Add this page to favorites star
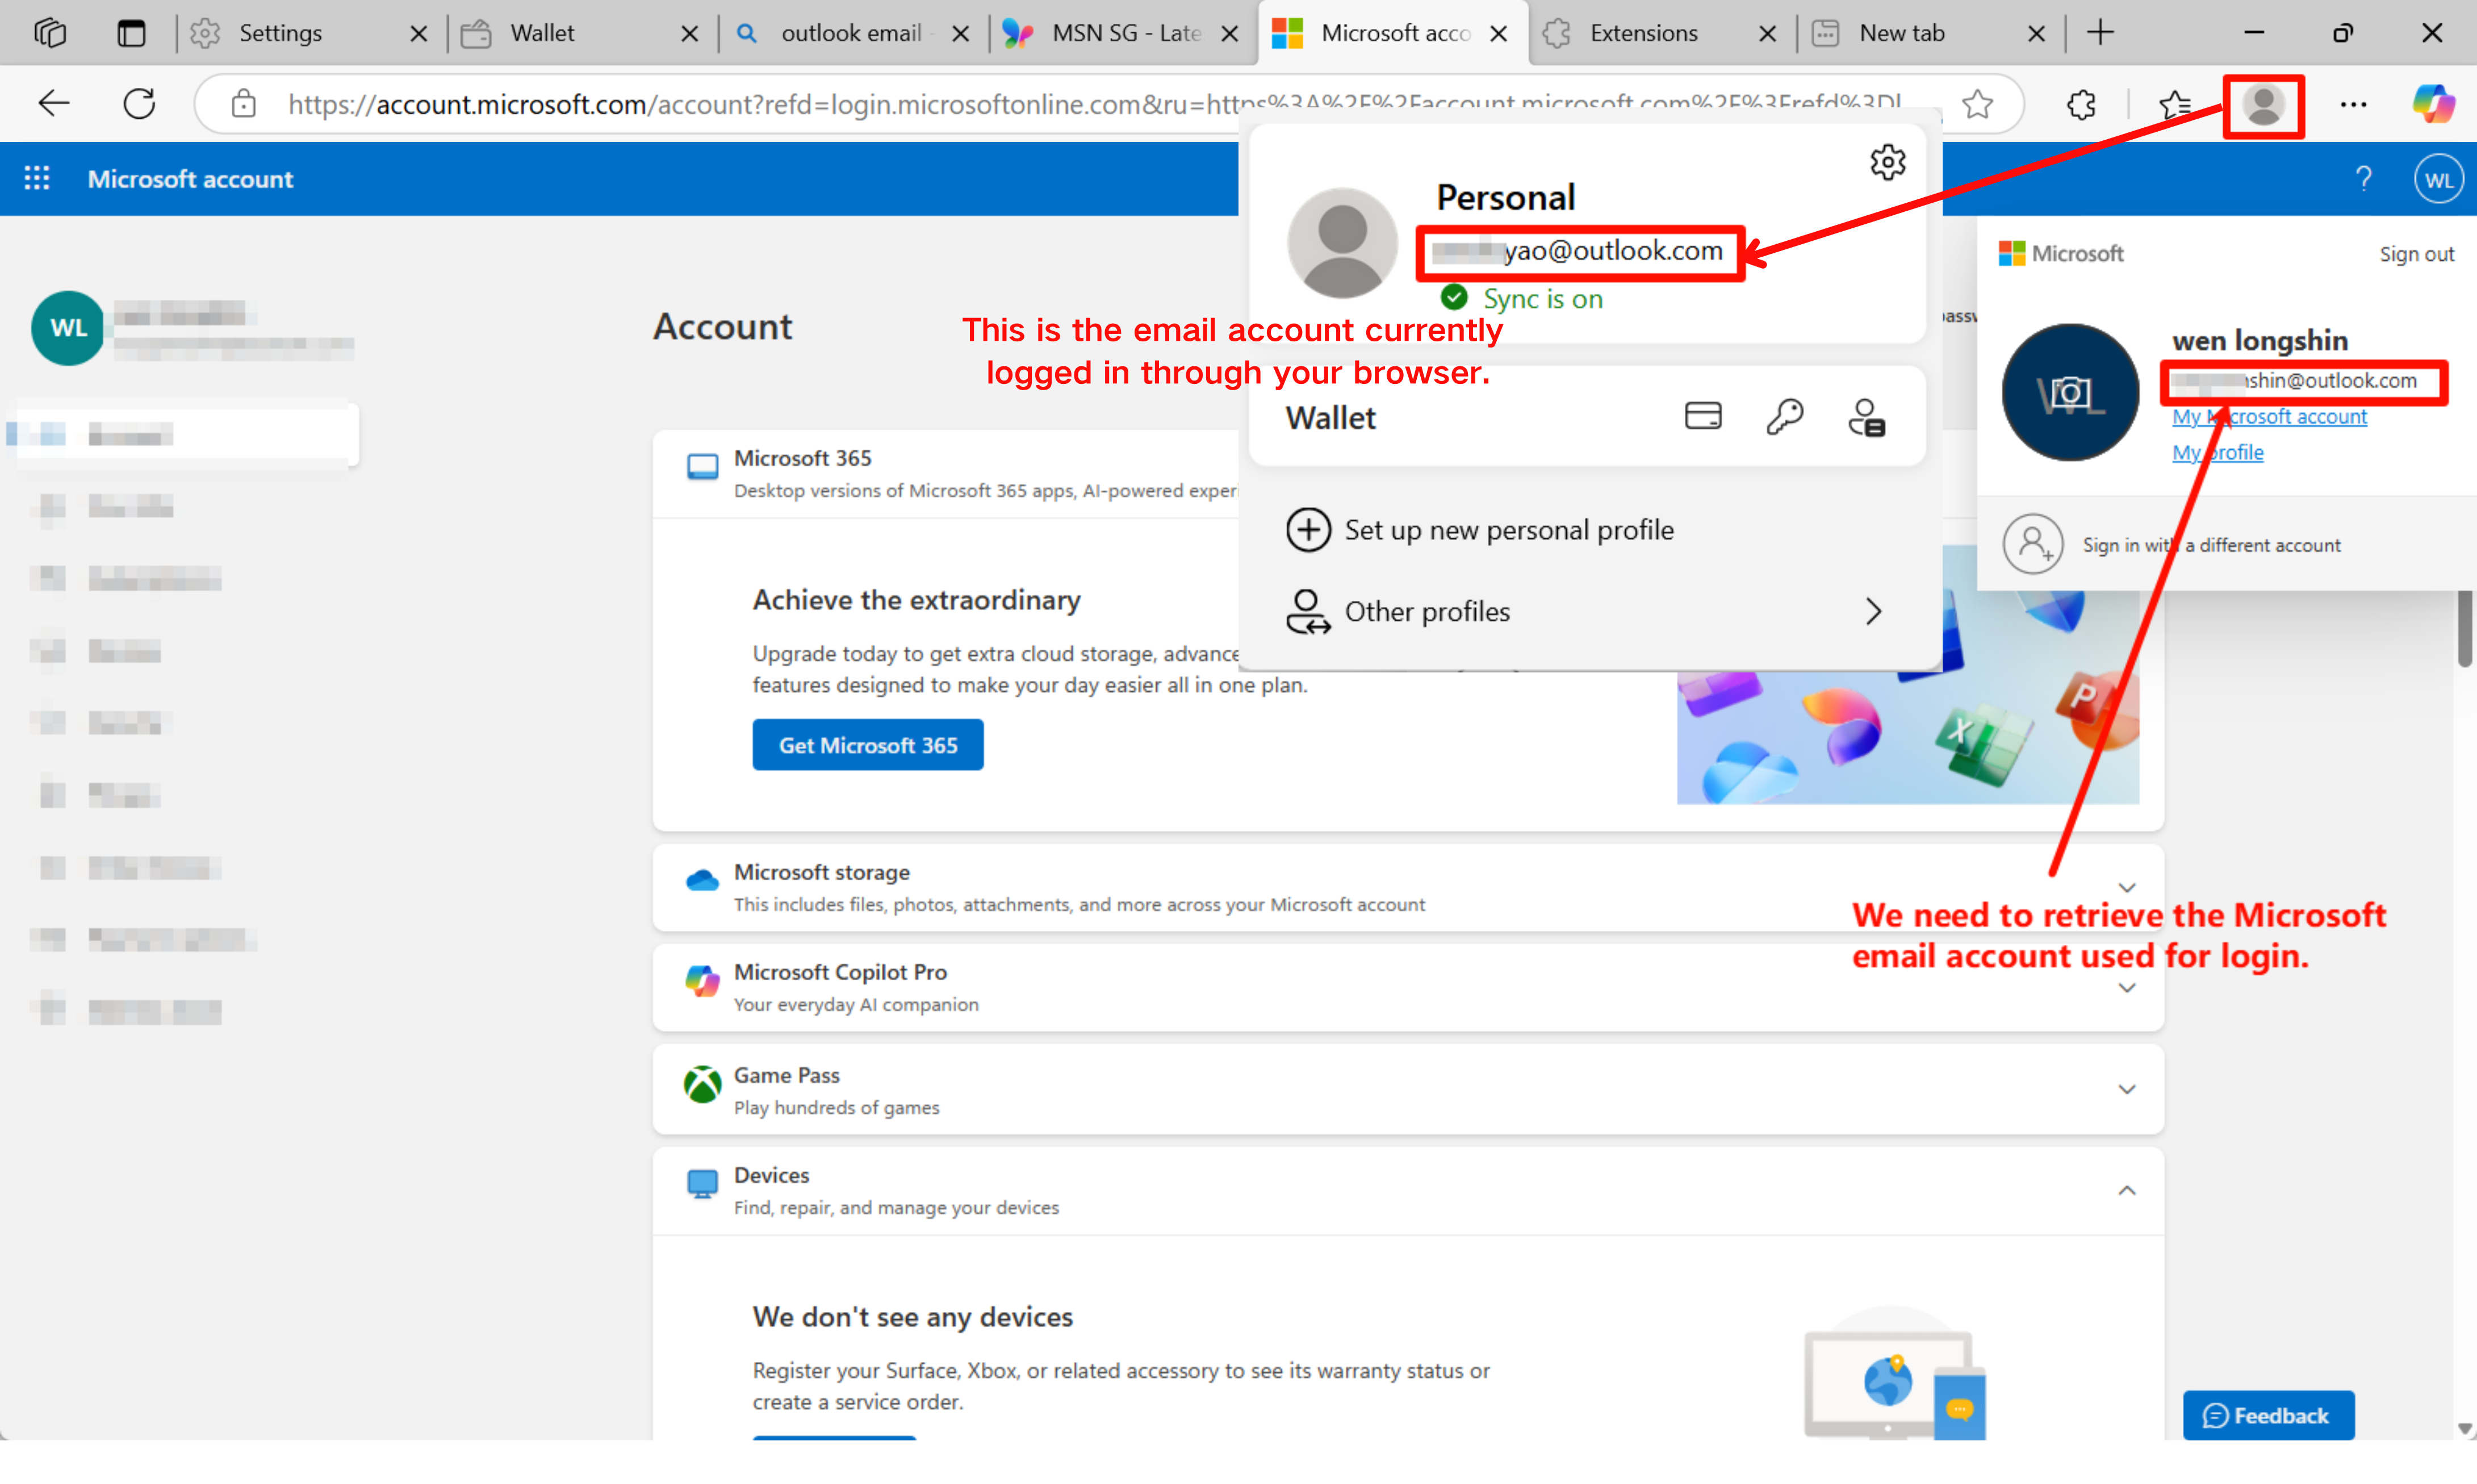This screenshot has width=2477, height=1484. tap(1977, 104)
